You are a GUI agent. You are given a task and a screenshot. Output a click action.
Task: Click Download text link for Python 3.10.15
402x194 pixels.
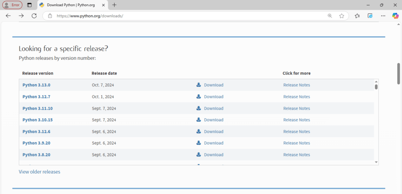click(214, 120)
